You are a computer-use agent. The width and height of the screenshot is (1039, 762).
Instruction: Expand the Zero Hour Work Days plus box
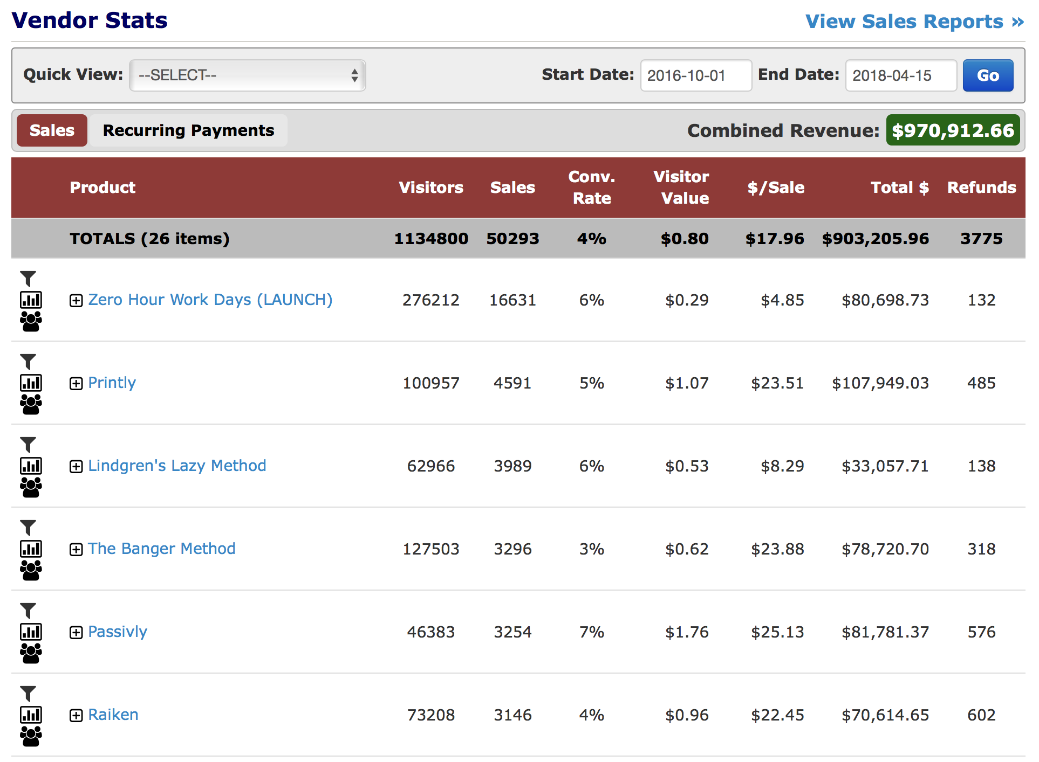[76, 301]
